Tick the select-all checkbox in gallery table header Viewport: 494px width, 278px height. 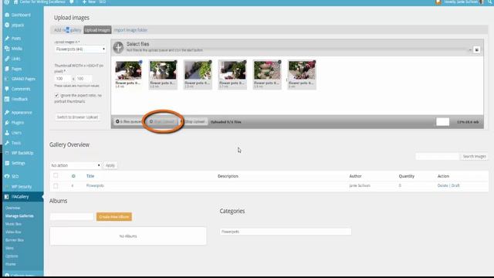point(56,175)
